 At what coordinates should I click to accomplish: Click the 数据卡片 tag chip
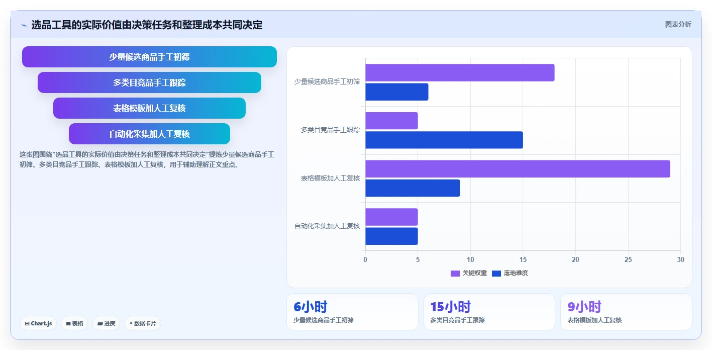click(143, 323)
